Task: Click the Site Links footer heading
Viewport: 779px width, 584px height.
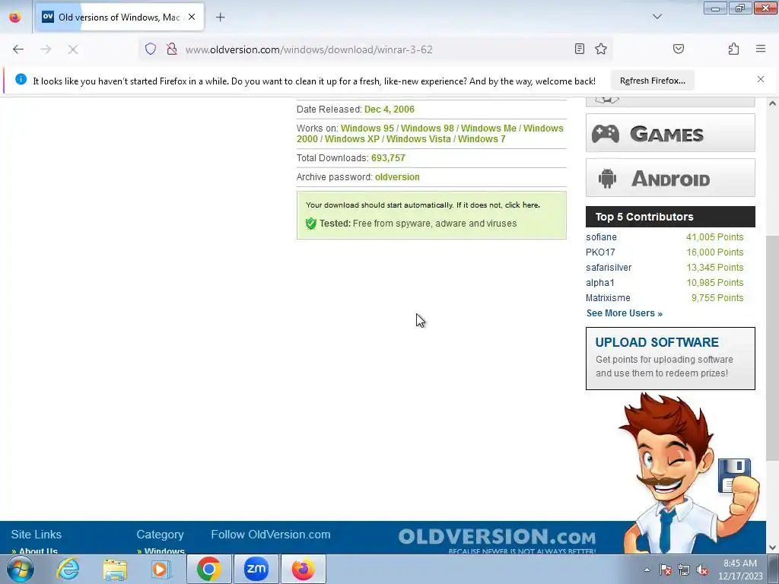Action: point(37,535)
